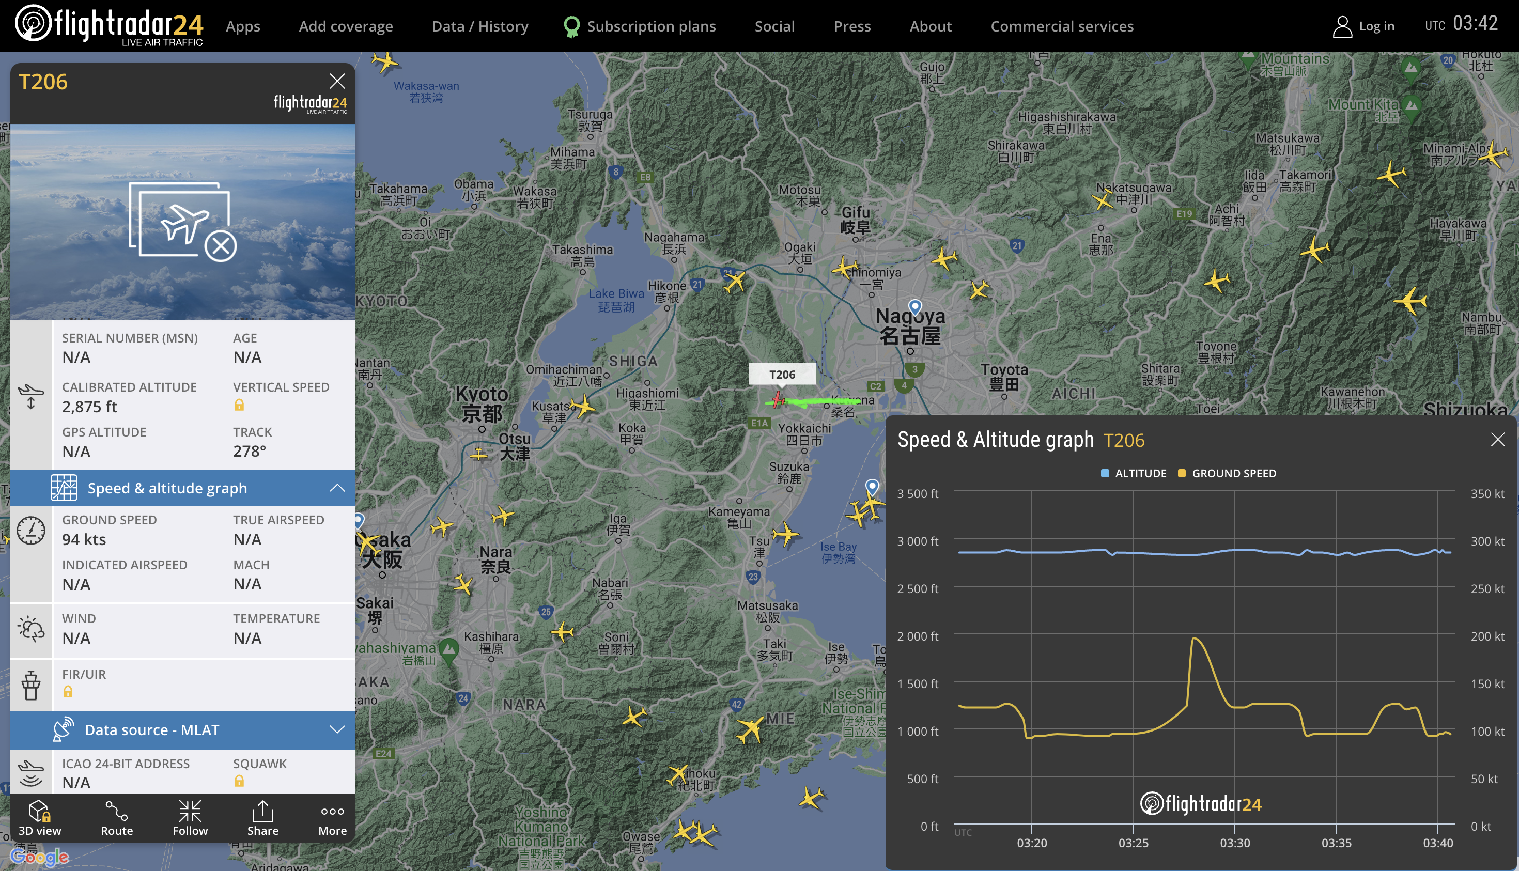Click the wind weather icon
The width and height of the screenshot is (1519, 871).
click(x=31, y=629)
